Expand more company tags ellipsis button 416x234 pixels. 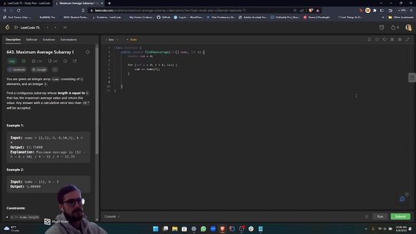[x=55, y=70]
